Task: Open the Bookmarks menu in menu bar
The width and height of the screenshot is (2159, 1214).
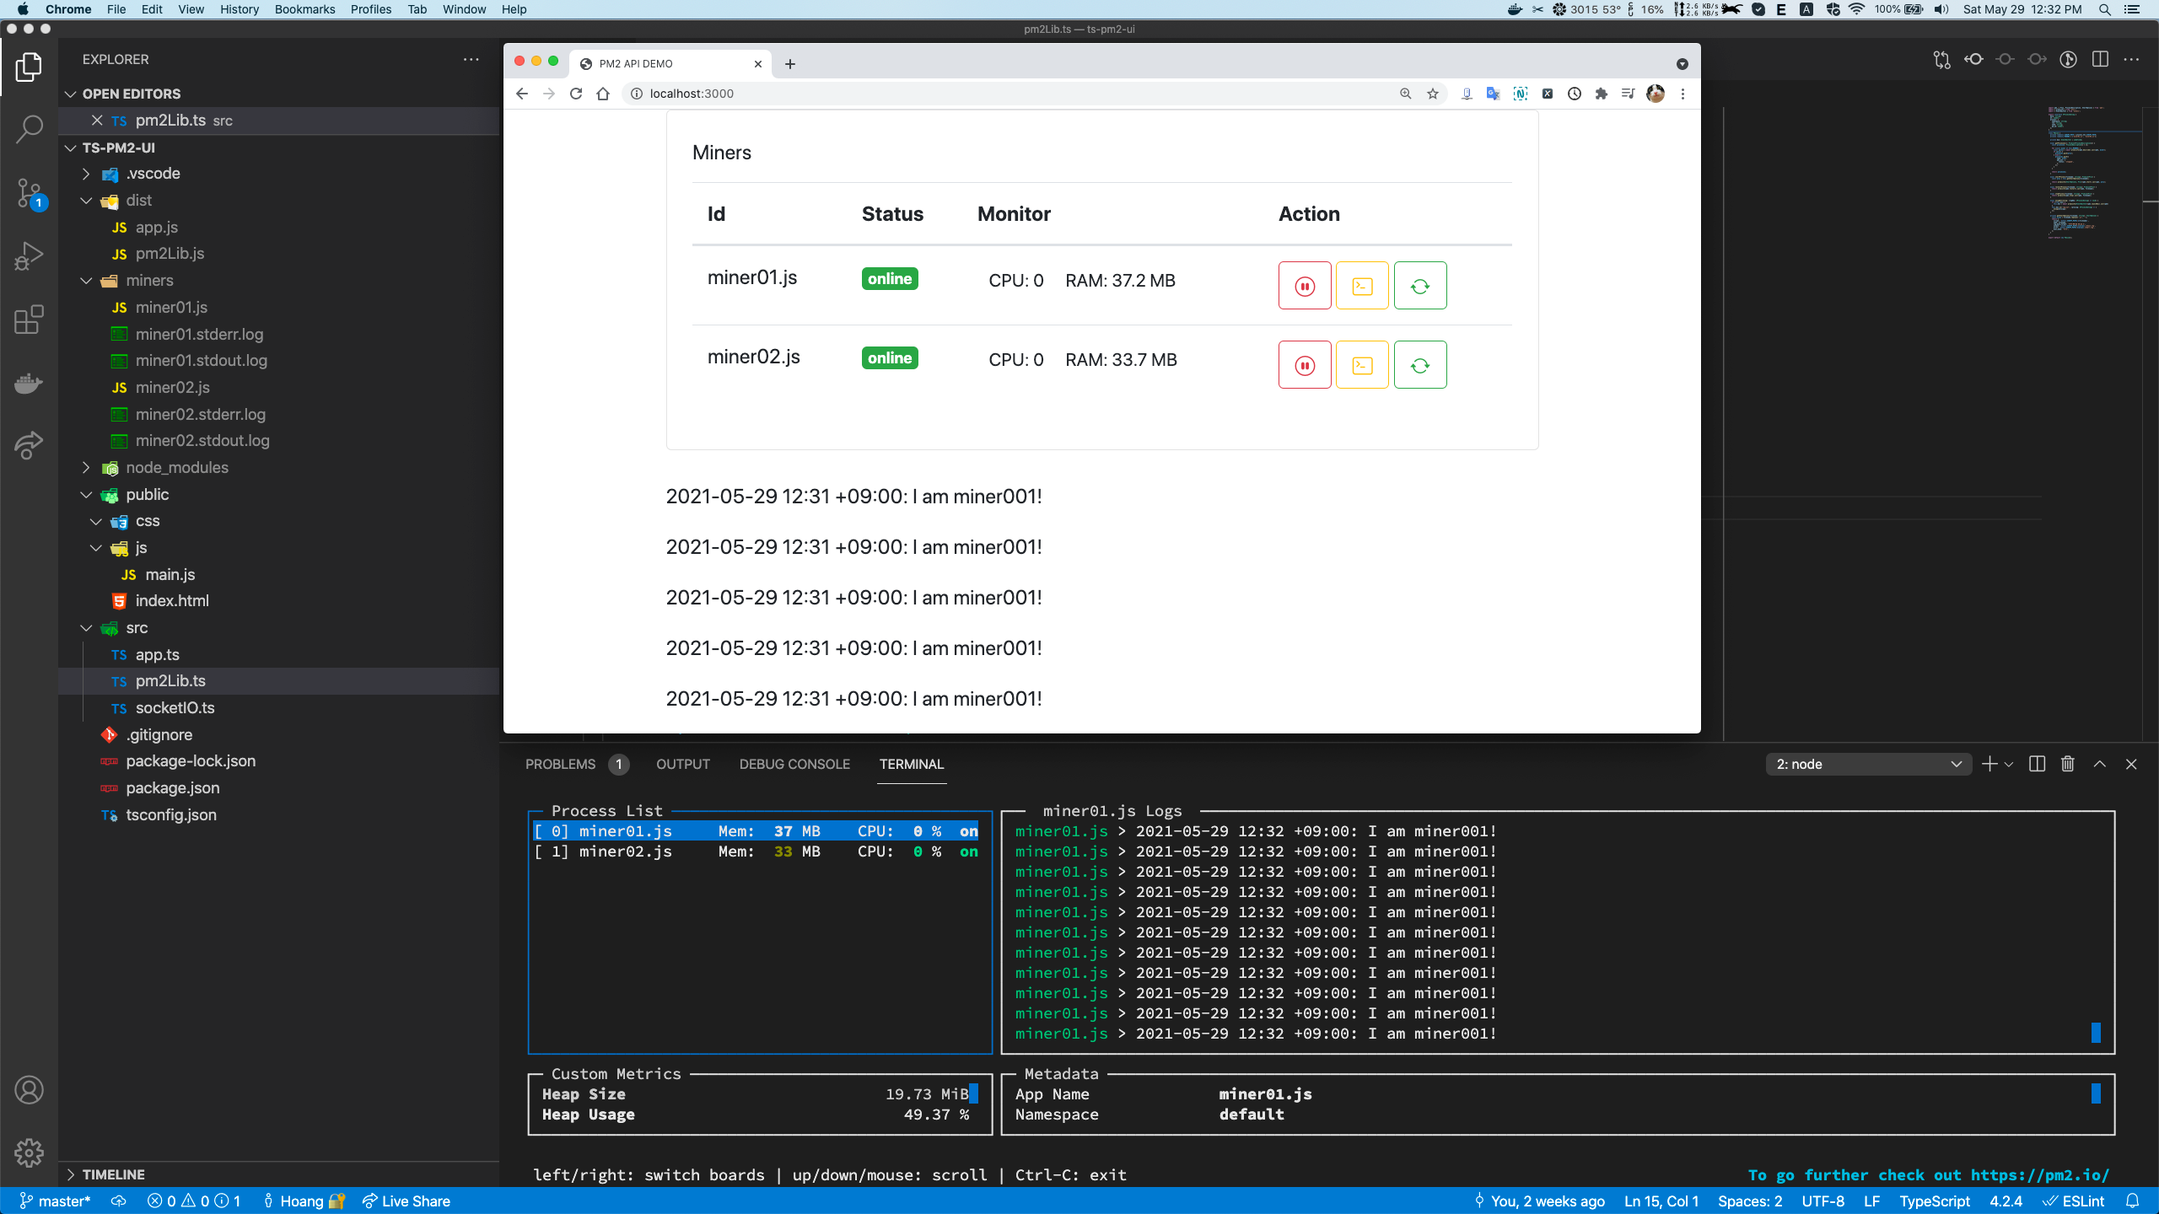Action: click(304, 9)
